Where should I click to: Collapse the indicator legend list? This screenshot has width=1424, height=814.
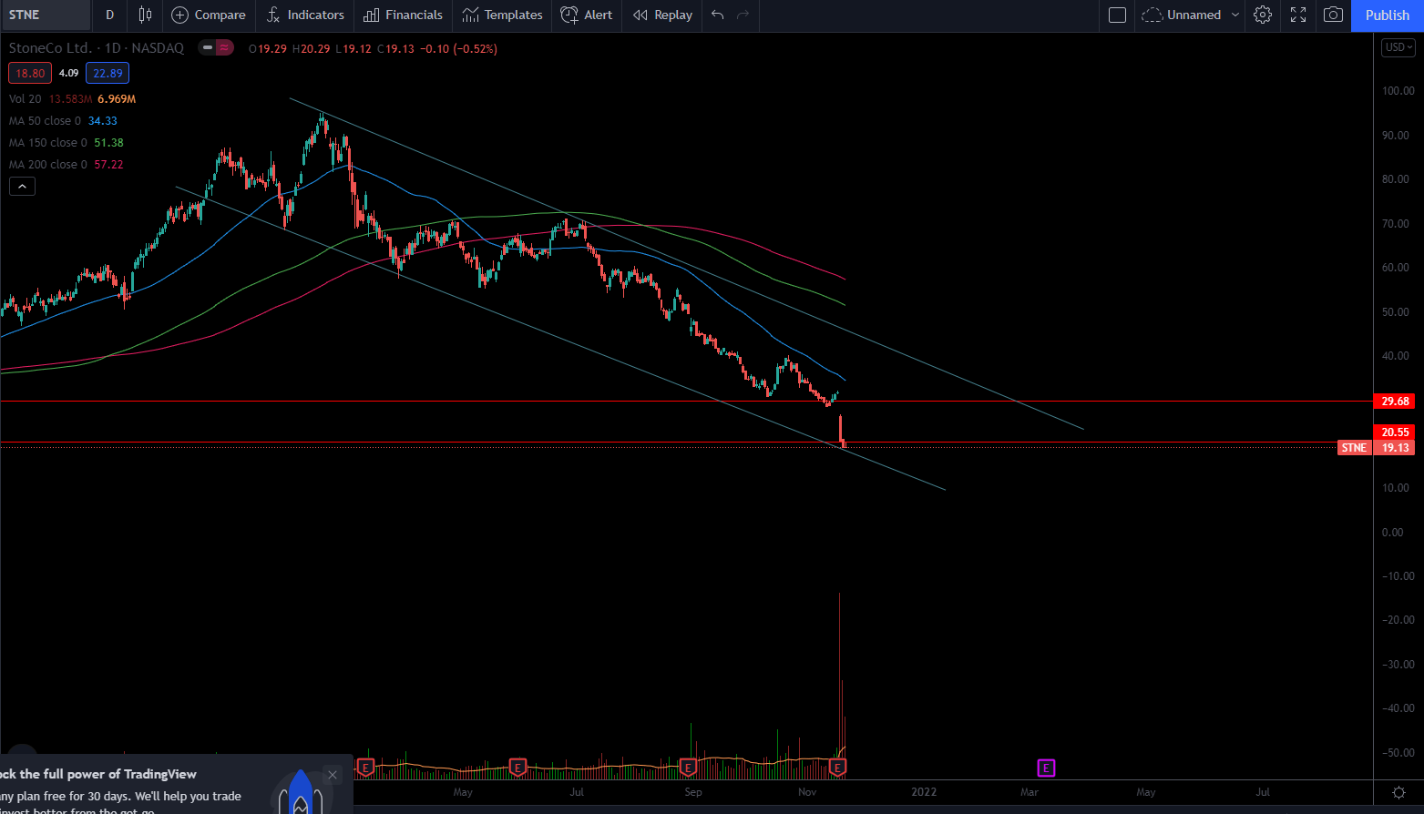click(22, 187)
